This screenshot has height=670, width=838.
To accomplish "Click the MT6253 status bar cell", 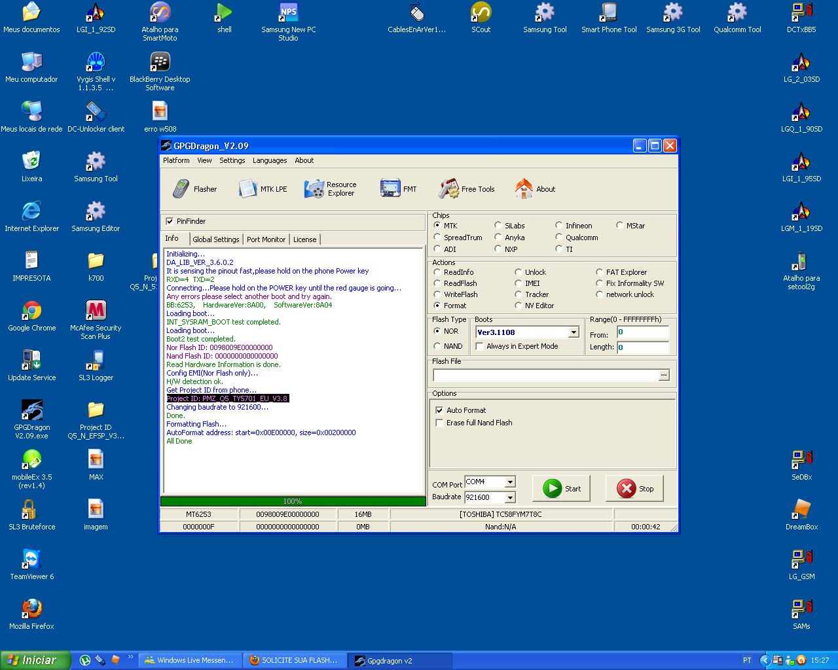I will coord(198,514).
